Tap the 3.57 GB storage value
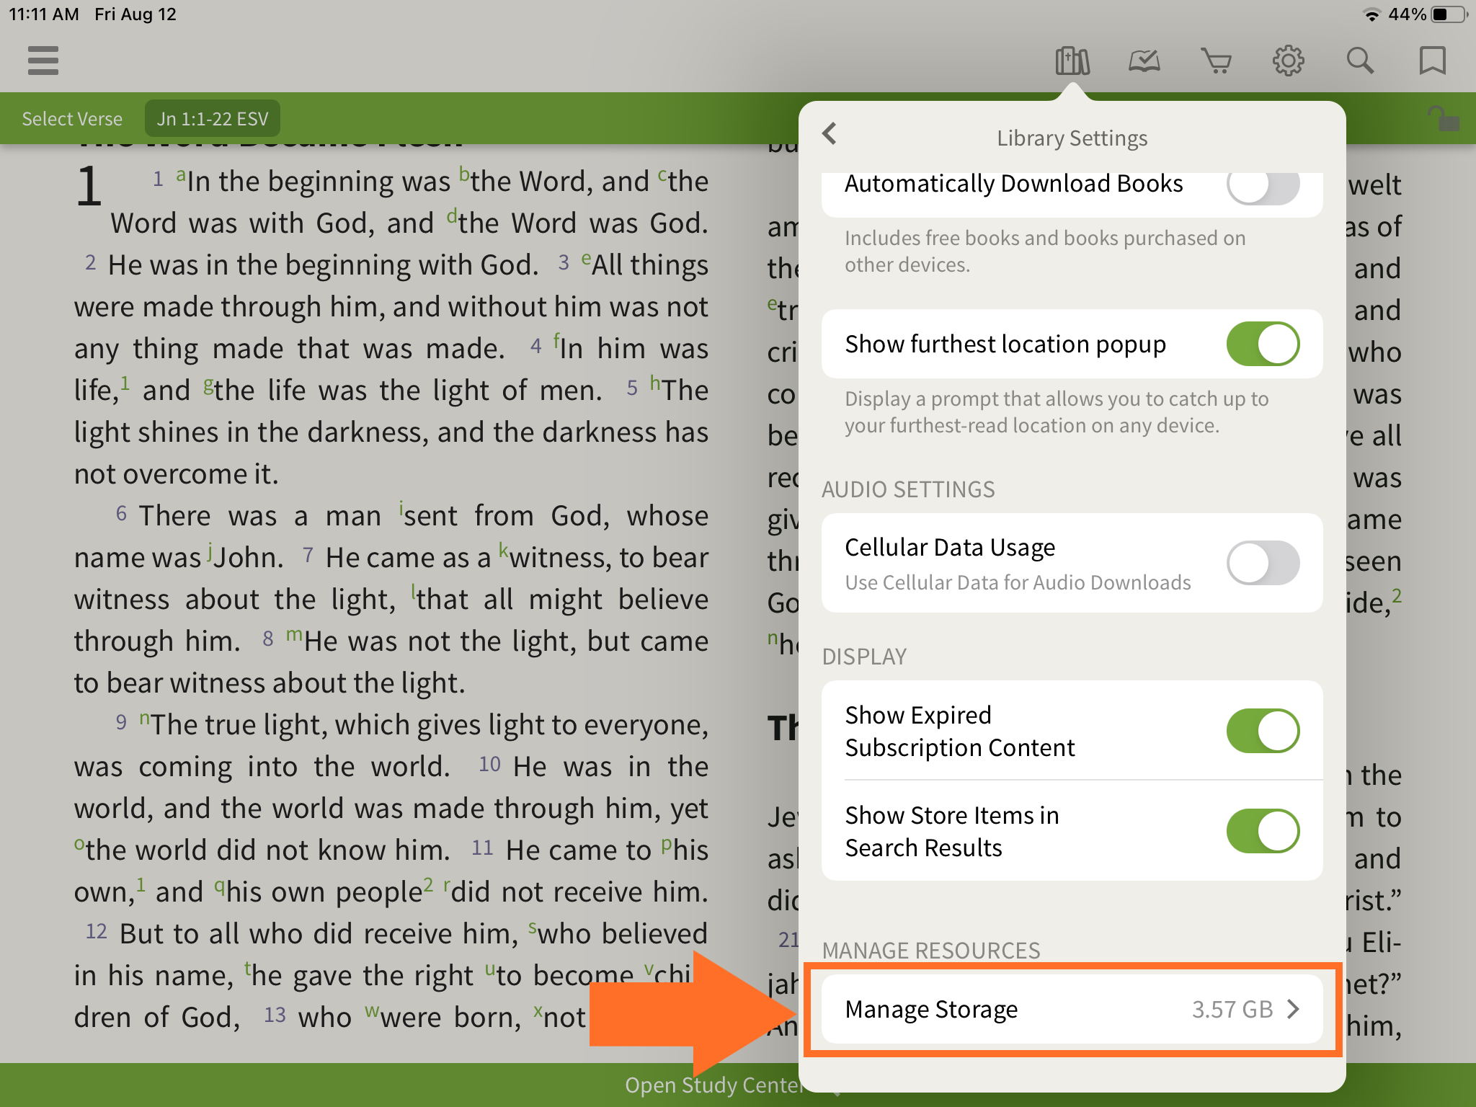Viewport: 1476px width, 1107px height. 1232,1009
